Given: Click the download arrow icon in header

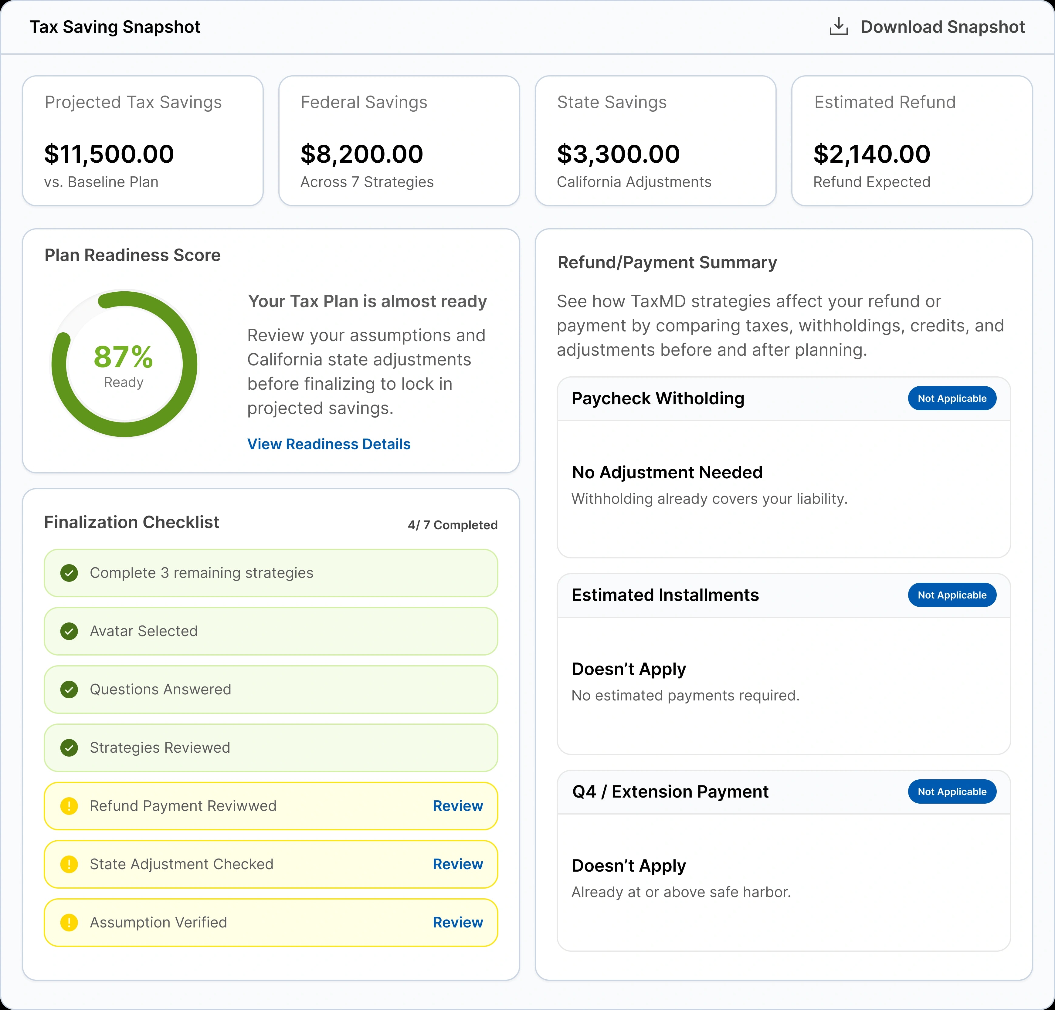Looking at the screenshot, I should point(838,26).
